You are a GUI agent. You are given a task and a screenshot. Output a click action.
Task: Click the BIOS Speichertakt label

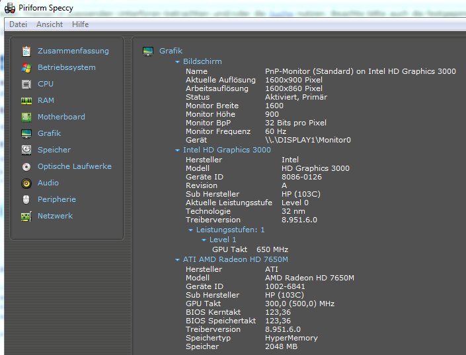coord(221,321)
